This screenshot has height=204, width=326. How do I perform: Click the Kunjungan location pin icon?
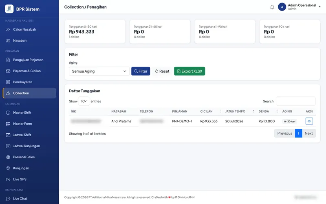[x=8, y=168]
